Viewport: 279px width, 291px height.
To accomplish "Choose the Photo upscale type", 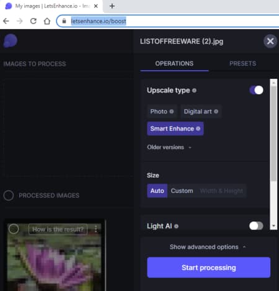I will click(x=162, y=112).
